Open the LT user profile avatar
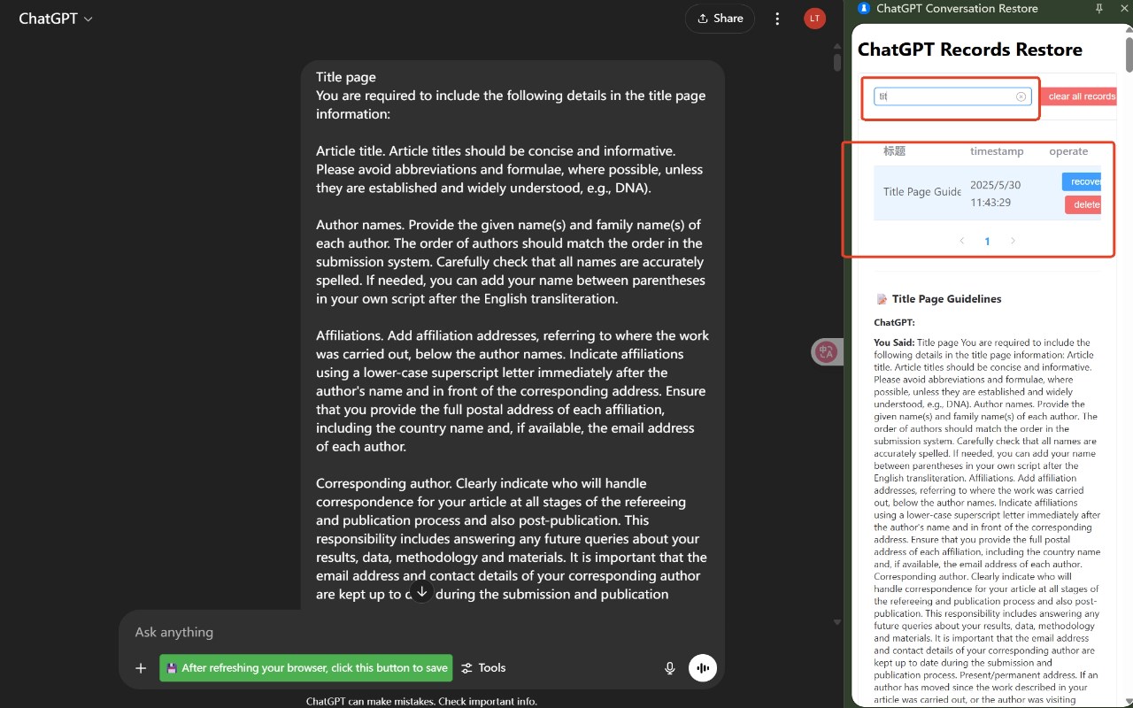 pos(814,19)
